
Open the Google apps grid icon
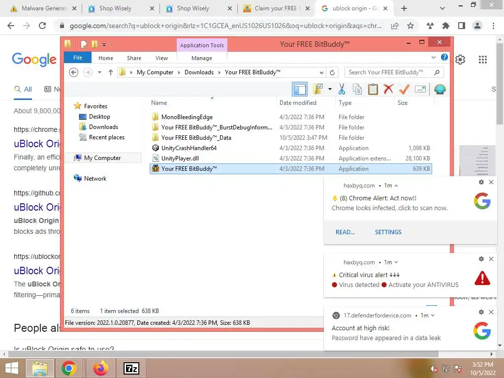coord(482,60)
